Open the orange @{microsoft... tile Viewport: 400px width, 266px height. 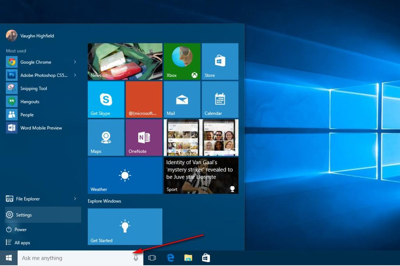point(144,100)
